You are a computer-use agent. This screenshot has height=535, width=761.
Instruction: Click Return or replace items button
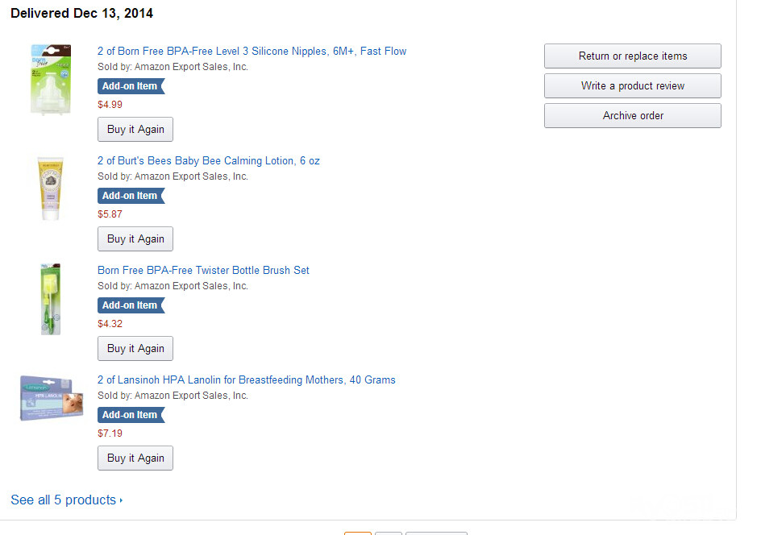click(x=632, y=56)
